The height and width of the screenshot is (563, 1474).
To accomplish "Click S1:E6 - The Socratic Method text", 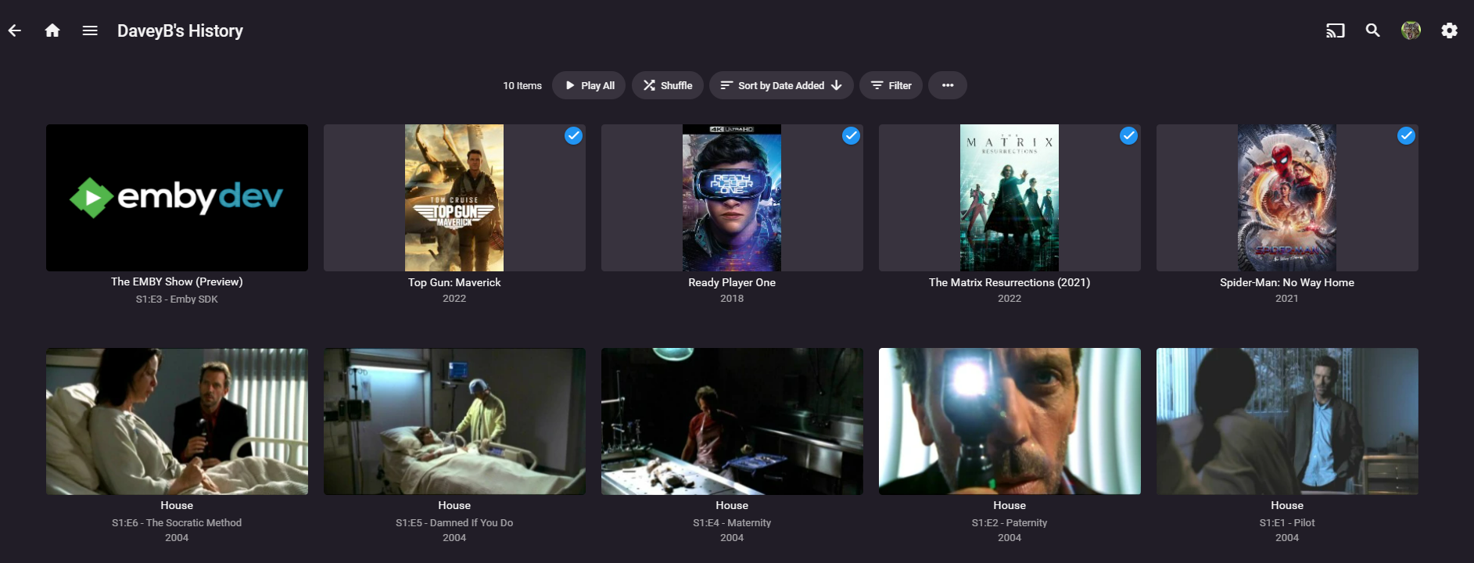I will pyautogui.click(x=177, y=523).
